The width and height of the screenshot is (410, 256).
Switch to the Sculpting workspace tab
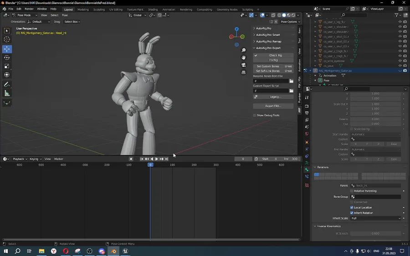(x=99, y=10)
